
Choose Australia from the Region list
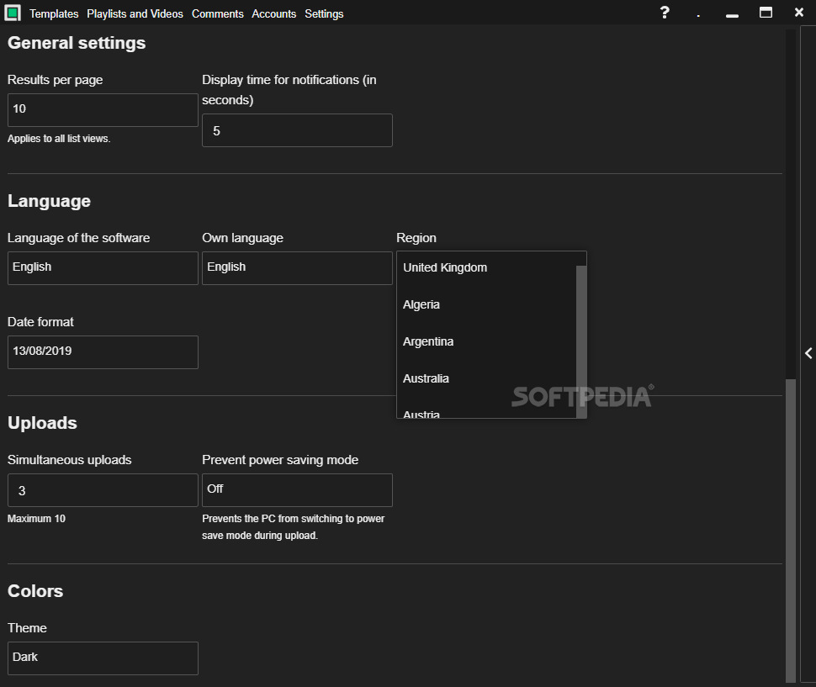click(x=486, y=378)
